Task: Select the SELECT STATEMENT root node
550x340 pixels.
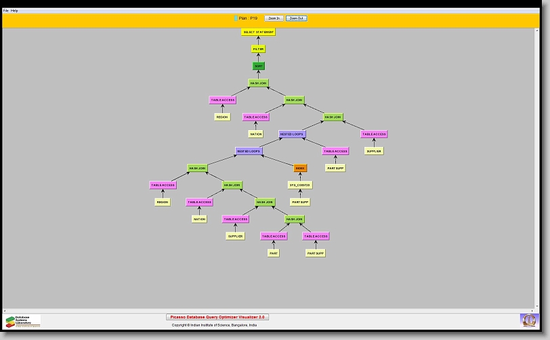Action: [258, 32]
